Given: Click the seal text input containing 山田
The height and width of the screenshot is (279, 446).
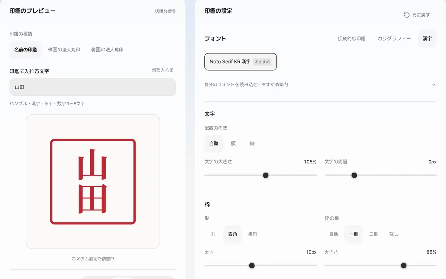Looking at the screenshot, I should (x=93, y=87).
